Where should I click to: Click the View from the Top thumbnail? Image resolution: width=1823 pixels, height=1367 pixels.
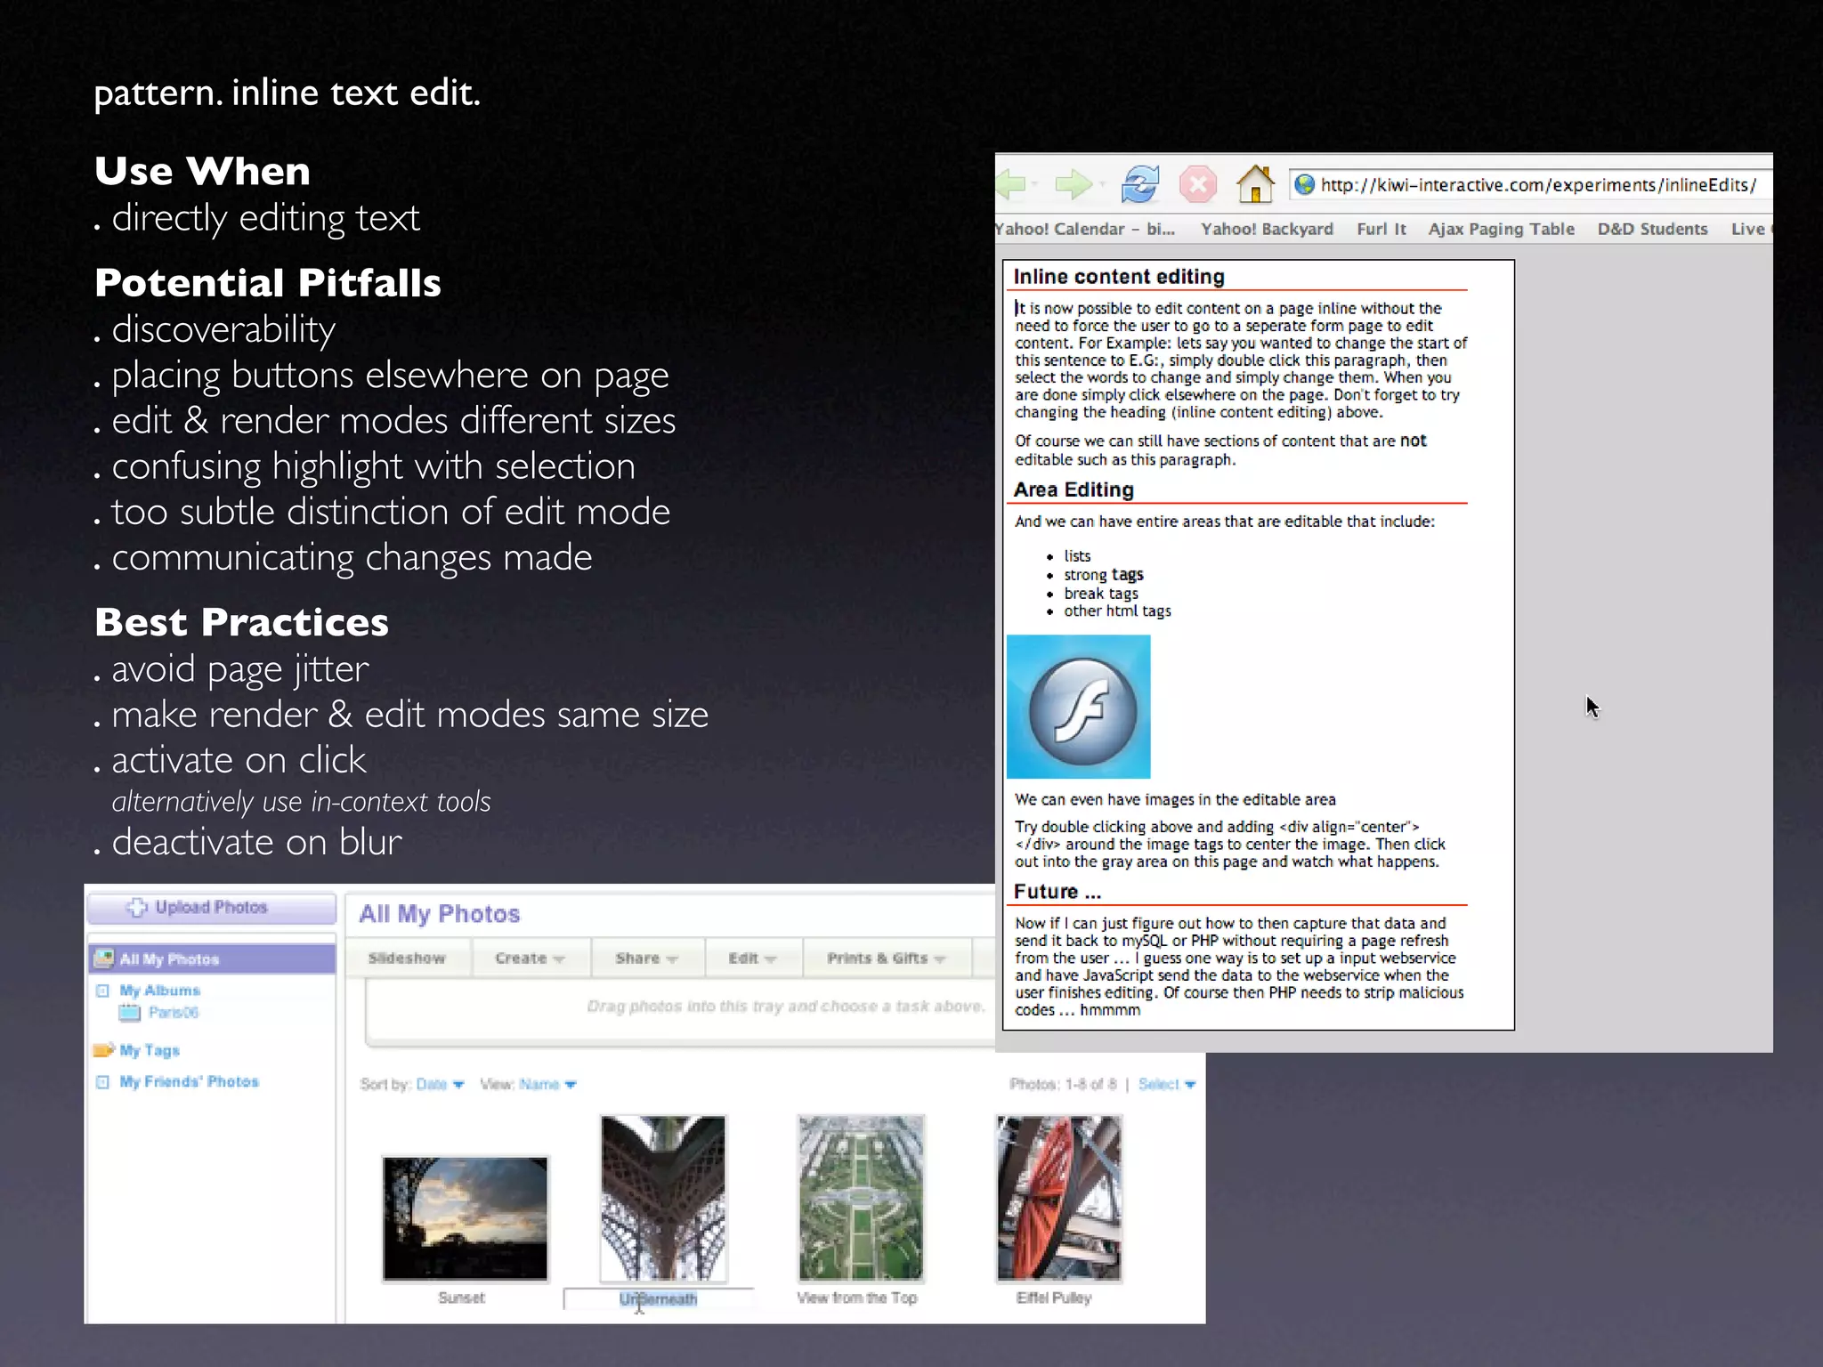(861, 1198)
